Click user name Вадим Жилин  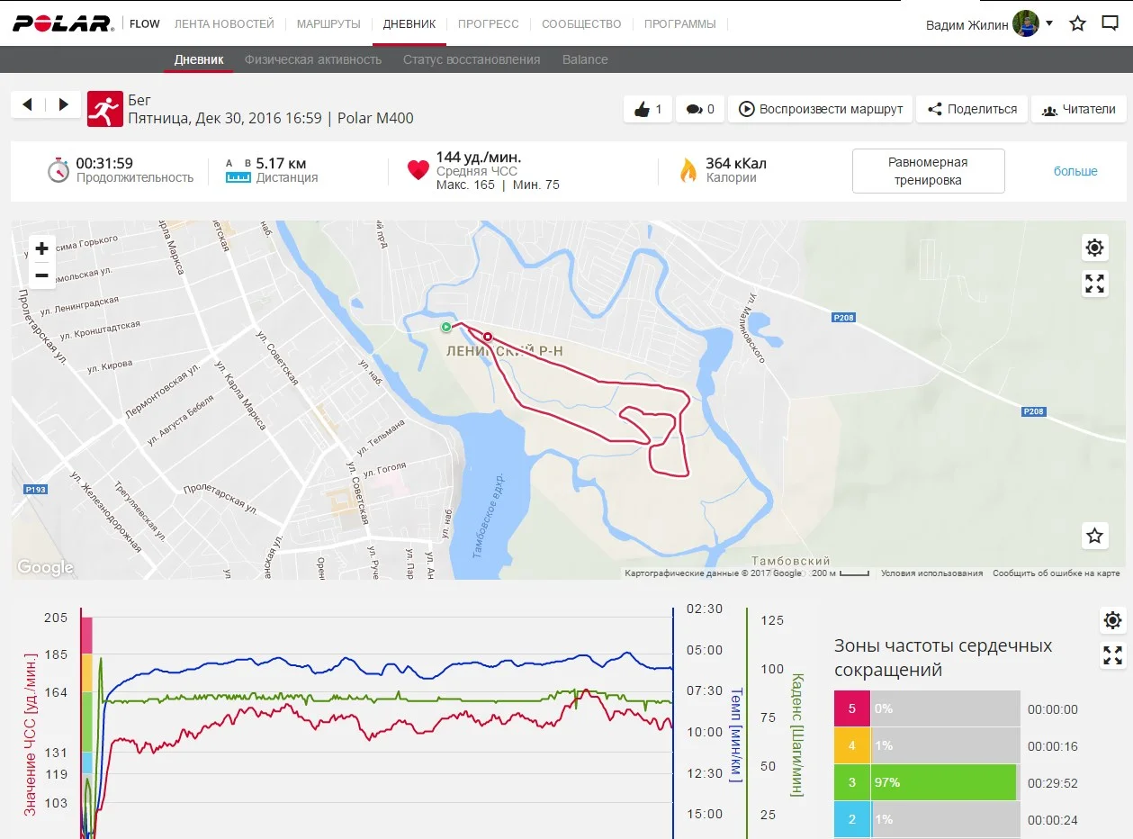[967, 25]
